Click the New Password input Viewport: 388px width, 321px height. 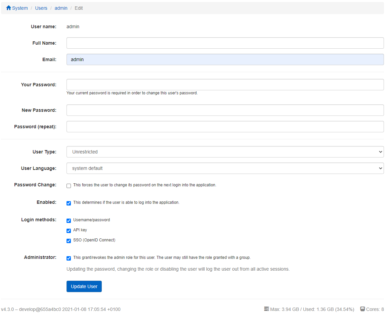tap(225, 110)
